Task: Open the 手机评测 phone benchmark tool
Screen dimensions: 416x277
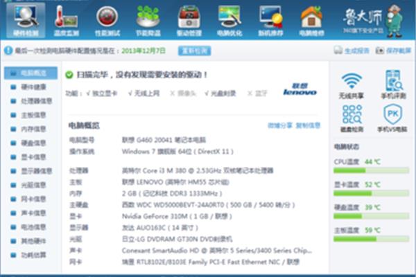Action: point(393,84)
